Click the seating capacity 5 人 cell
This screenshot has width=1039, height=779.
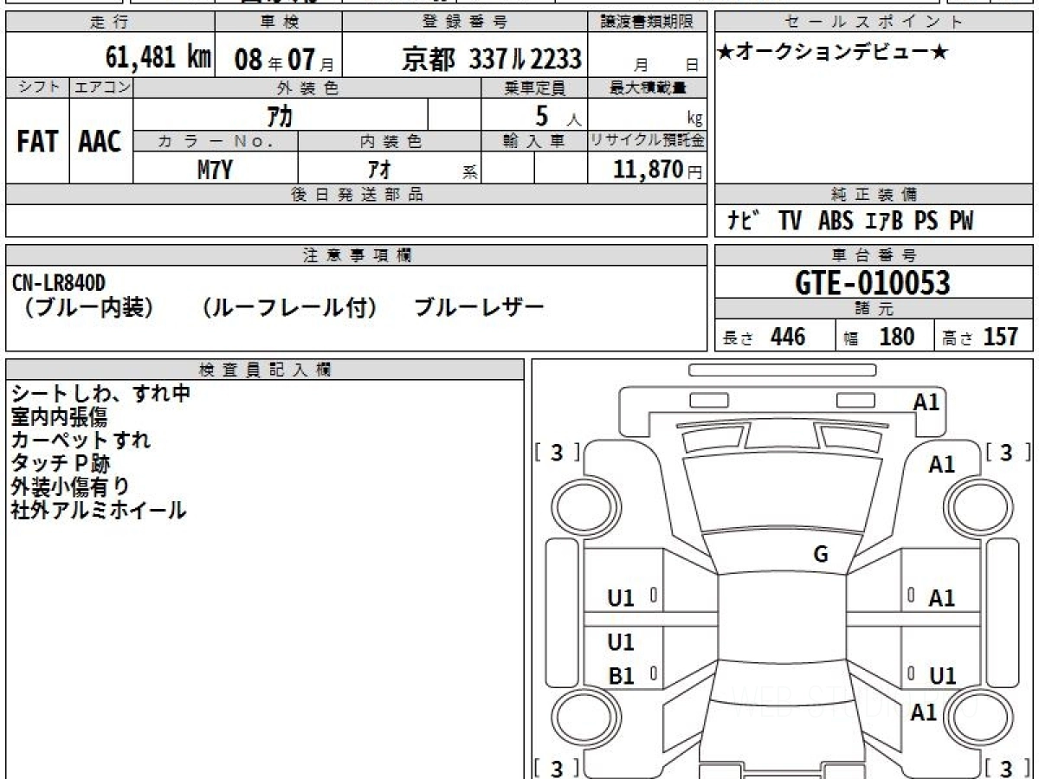(x=534, y=115)
